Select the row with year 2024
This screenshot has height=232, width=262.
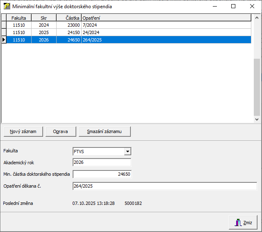click(x=43, y=25)
